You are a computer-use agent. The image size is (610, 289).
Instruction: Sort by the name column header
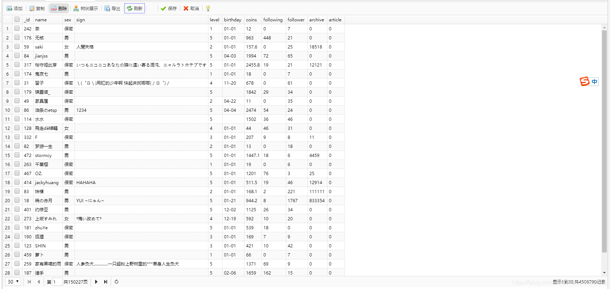[x=48, y=20]
